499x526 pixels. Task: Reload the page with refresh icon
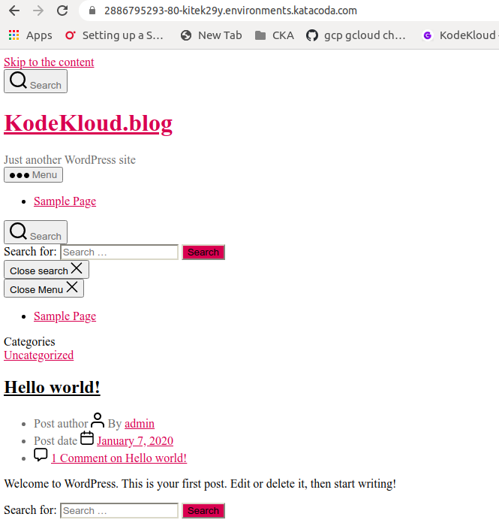point(62,11)
